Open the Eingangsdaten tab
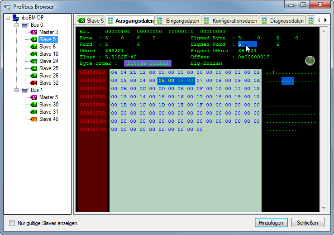Viewport: 334px width, 235px height. tap(178, 21)
